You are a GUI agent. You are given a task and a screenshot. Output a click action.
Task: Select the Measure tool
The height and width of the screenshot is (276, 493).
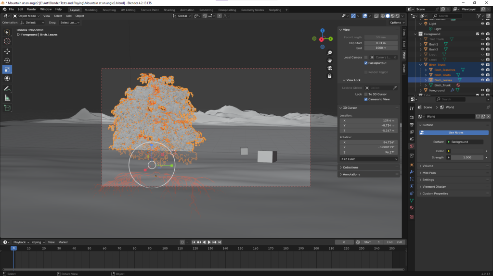(7, 98)
